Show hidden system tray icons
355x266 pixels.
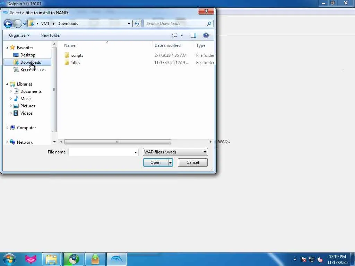[x=295, y=259]
